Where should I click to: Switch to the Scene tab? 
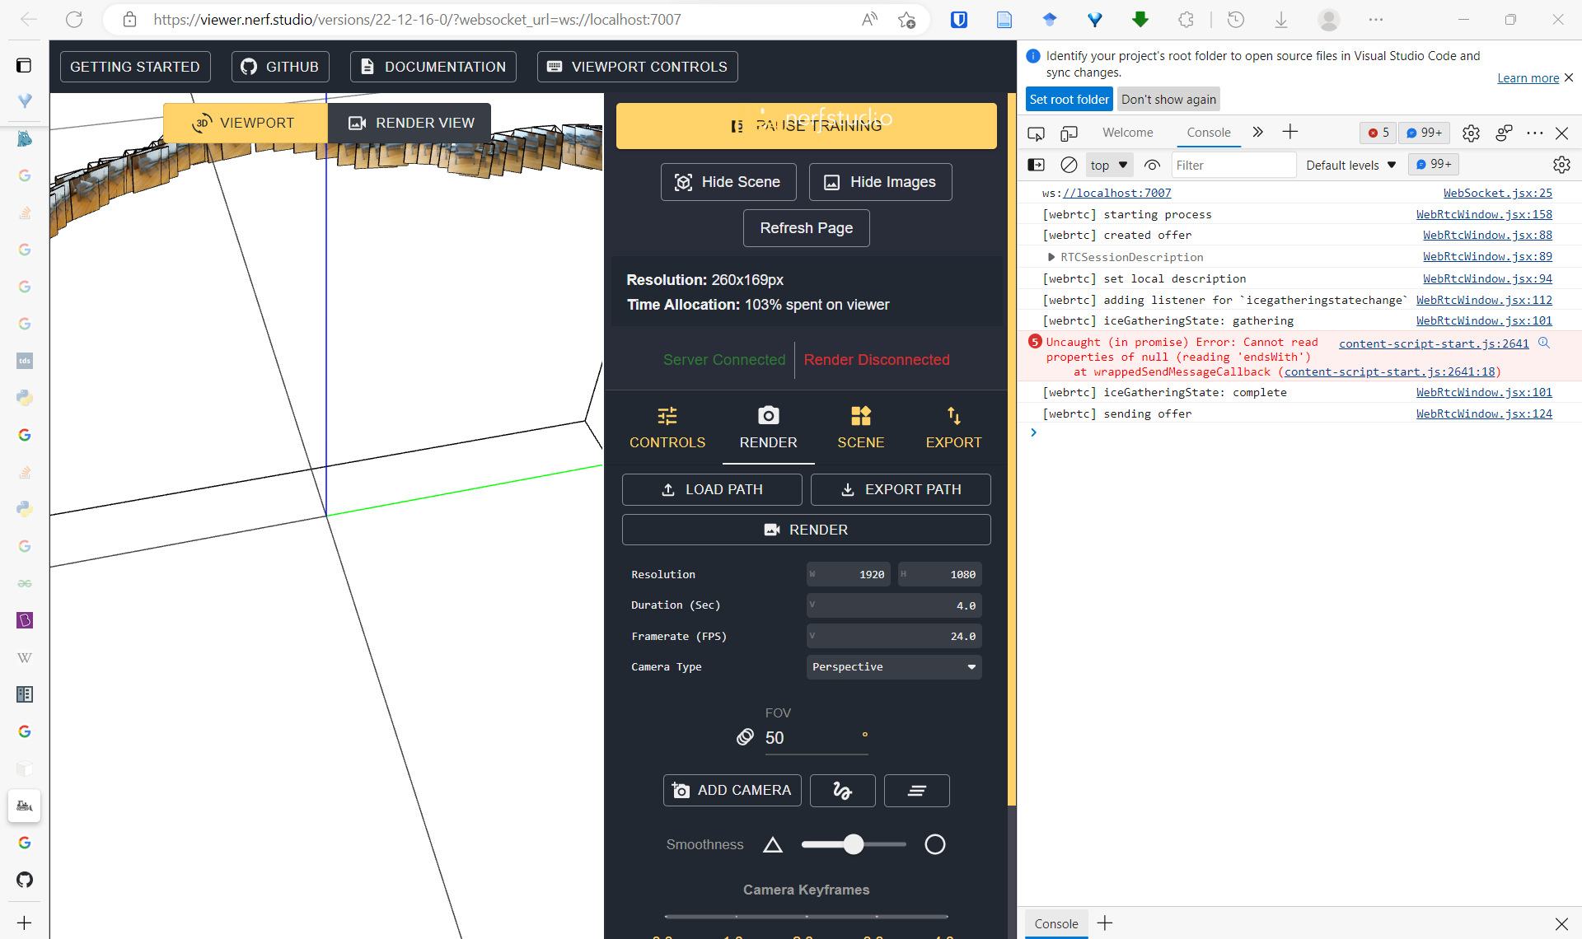(x=860, y=427)
